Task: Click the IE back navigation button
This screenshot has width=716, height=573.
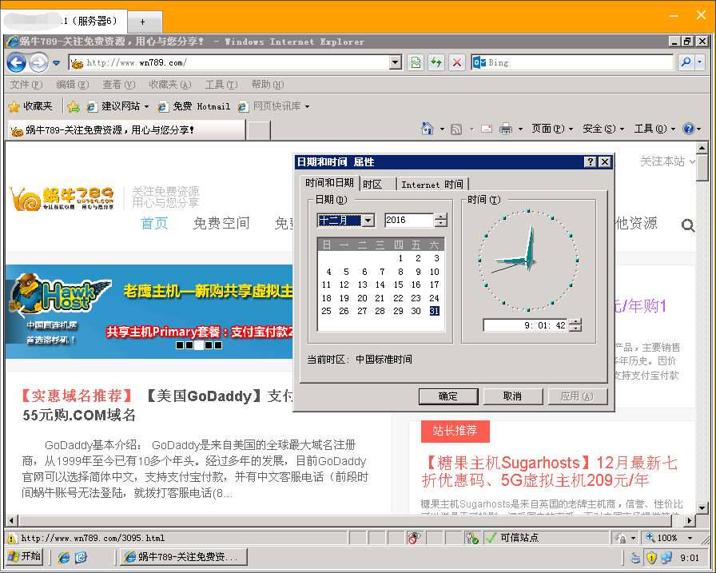Action: tap(16, 62)
